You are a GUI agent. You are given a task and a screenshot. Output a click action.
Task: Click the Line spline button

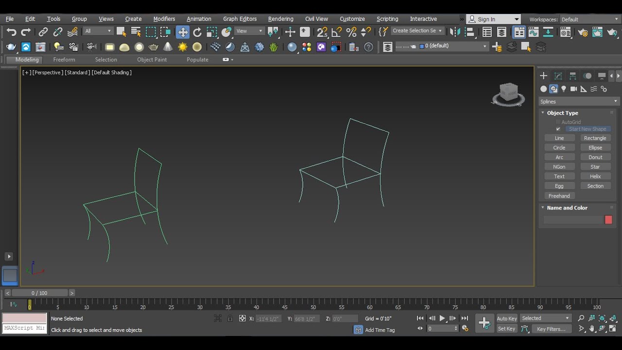coord(559,138)
